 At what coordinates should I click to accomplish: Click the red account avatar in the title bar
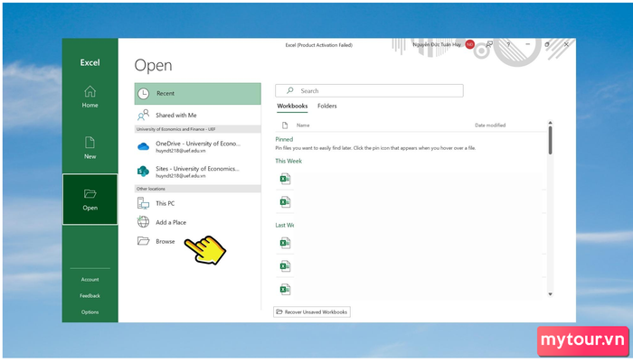pos(469,44)
